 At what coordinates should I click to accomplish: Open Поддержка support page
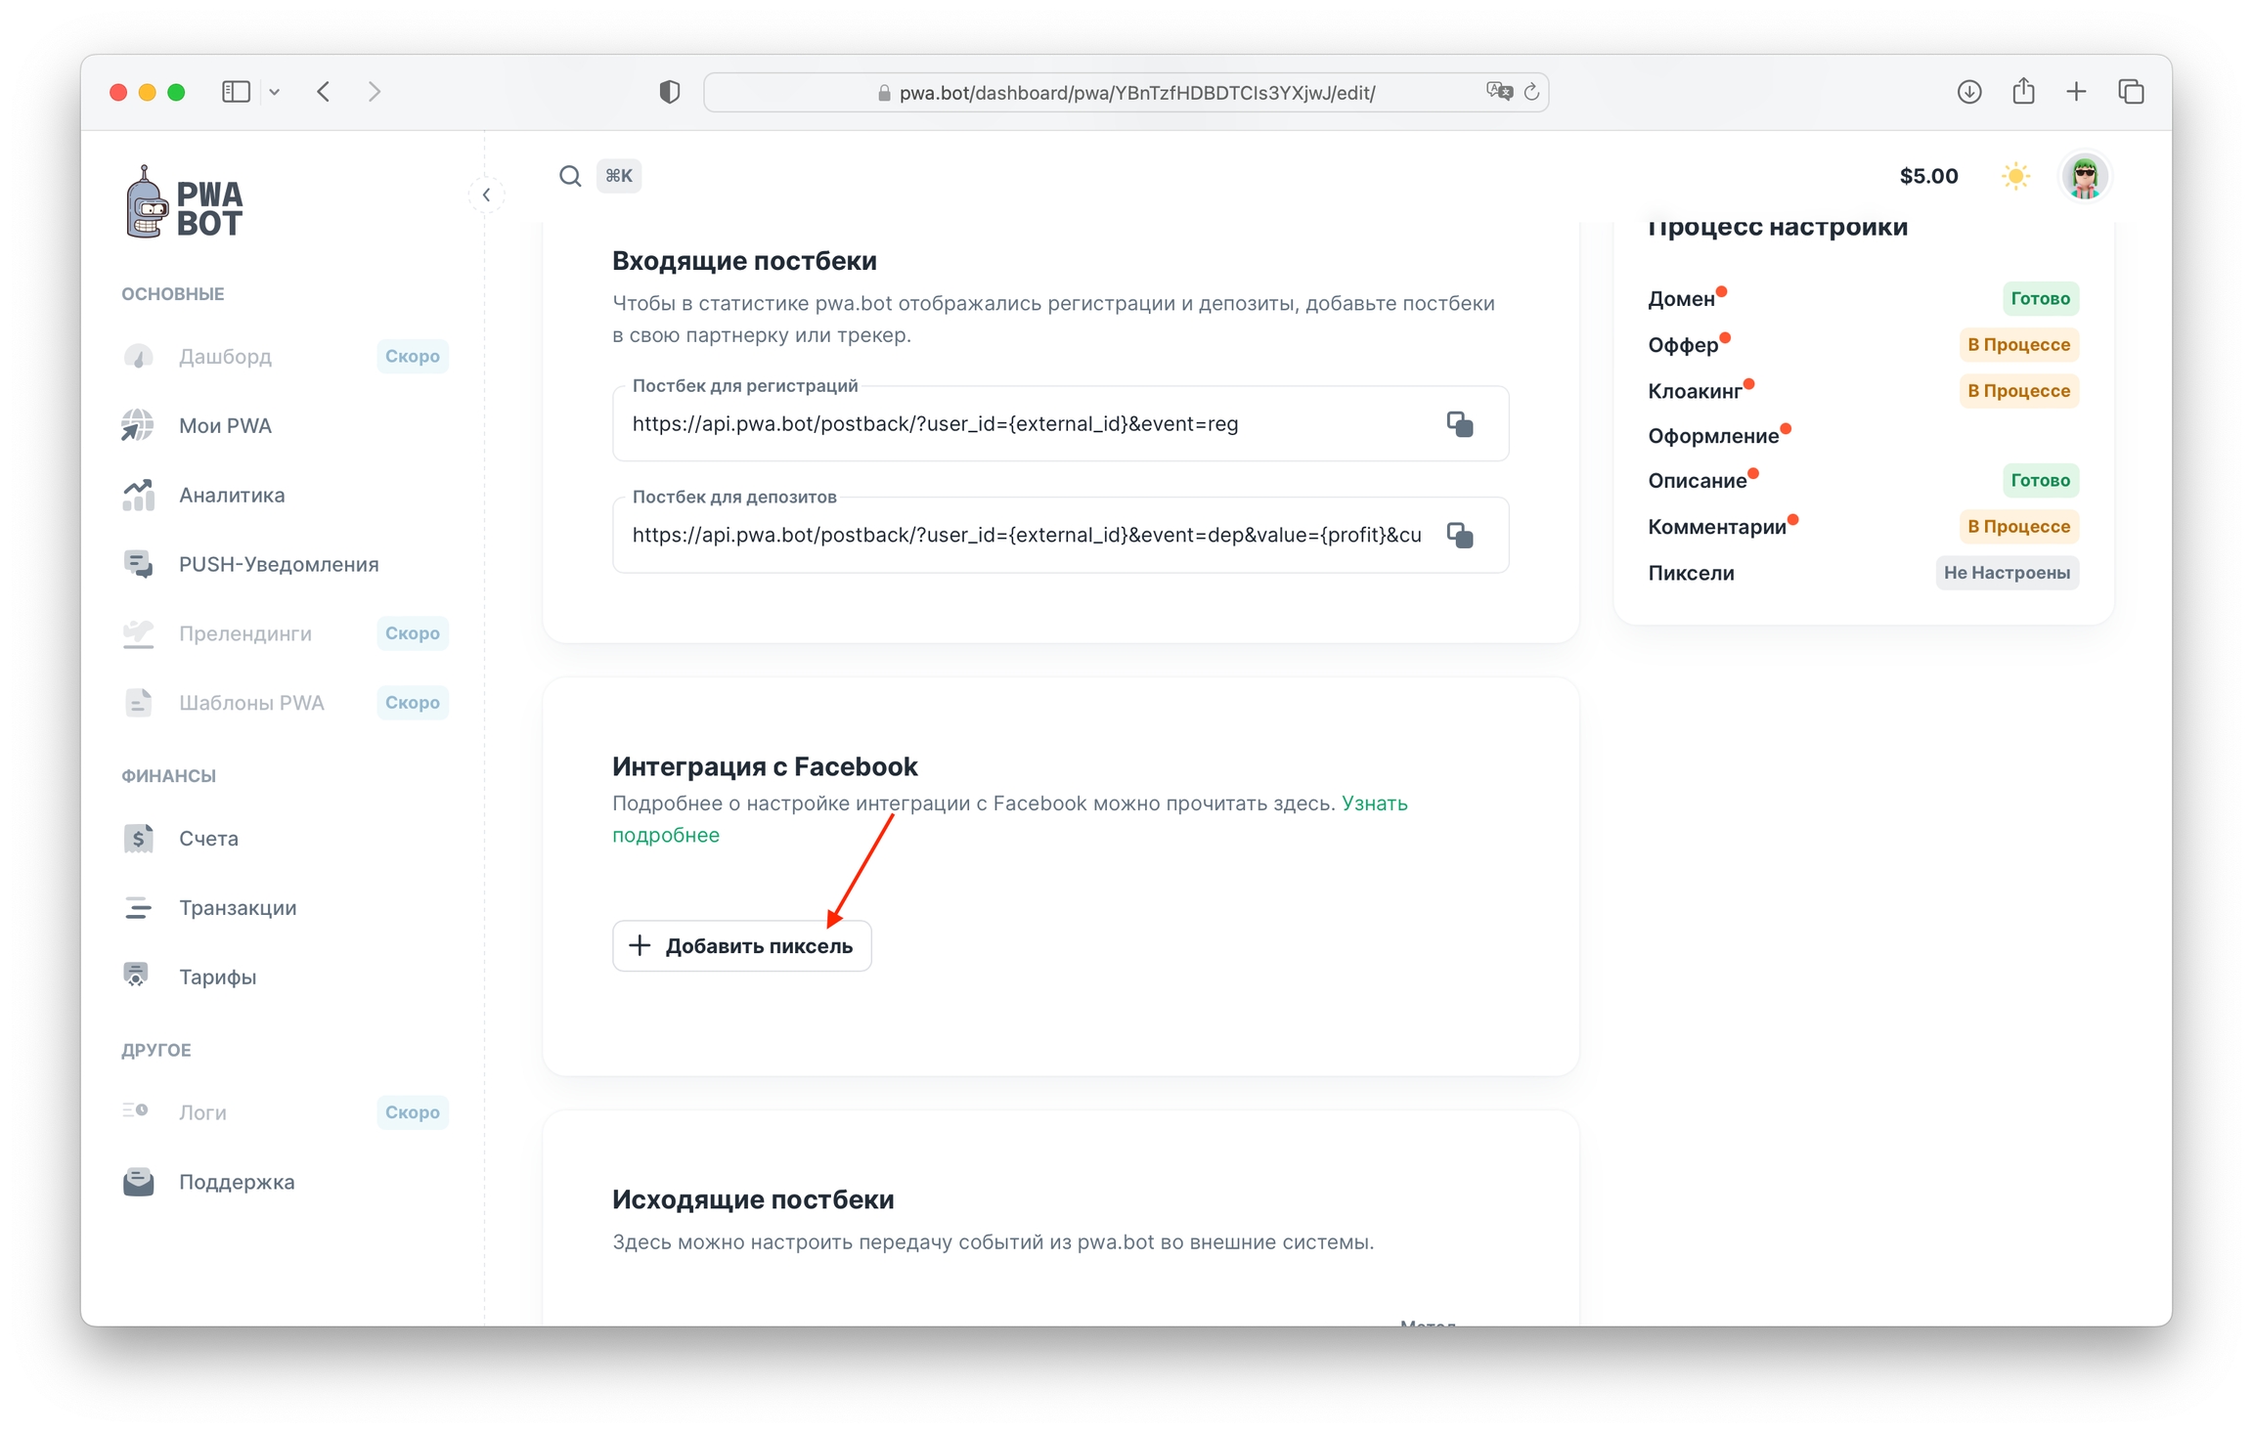pos(236,1183)
